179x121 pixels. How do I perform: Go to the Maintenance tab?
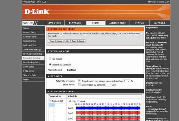pos(117,23)
